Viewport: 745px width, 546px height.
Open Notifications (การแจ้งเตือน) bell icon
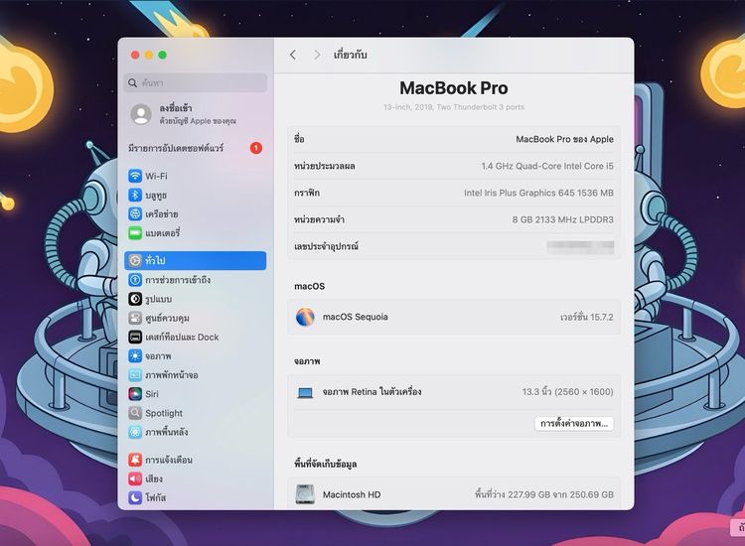[135, 460]
